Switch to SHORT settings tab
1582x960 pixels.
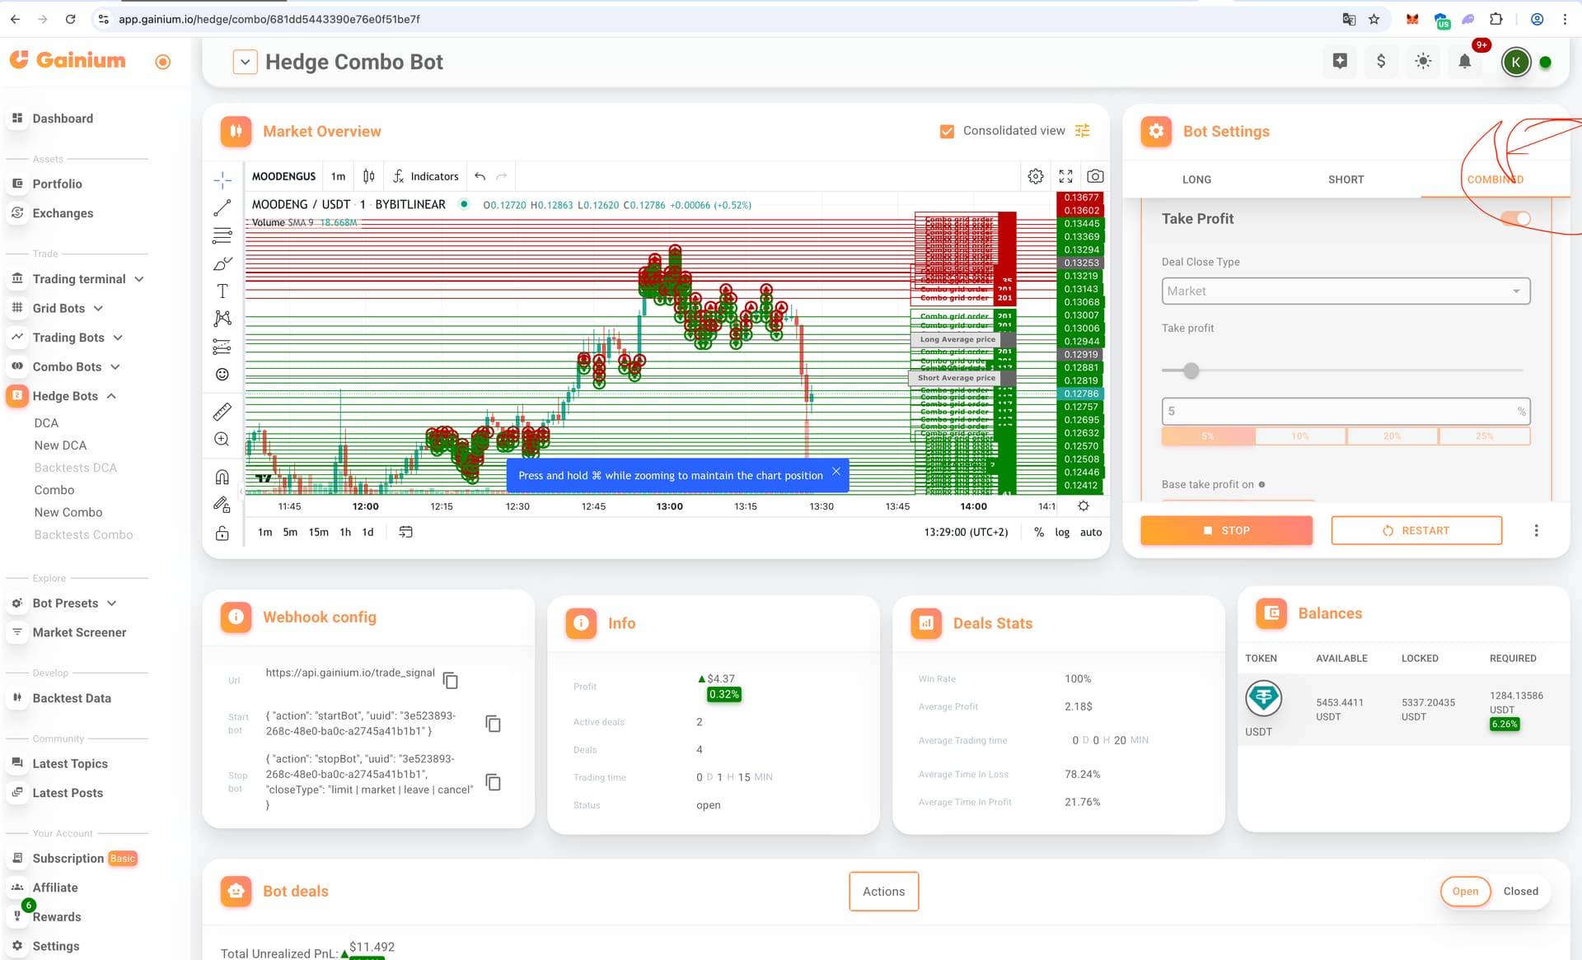tap(1346, 179)
